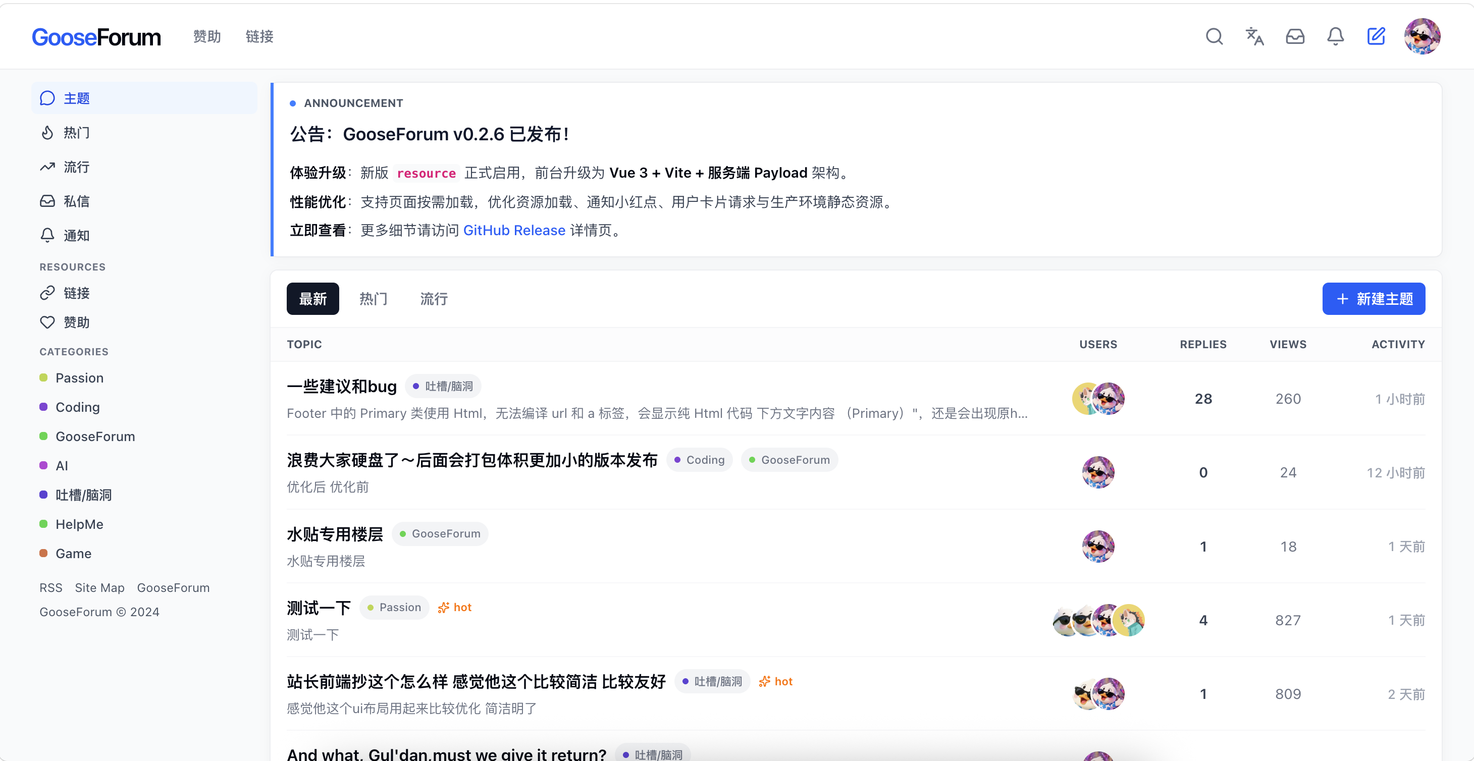The width and height of the screenshot is (1474, 761).
Task: Open the GitHub Release link
Action: [x=514, y=230]
